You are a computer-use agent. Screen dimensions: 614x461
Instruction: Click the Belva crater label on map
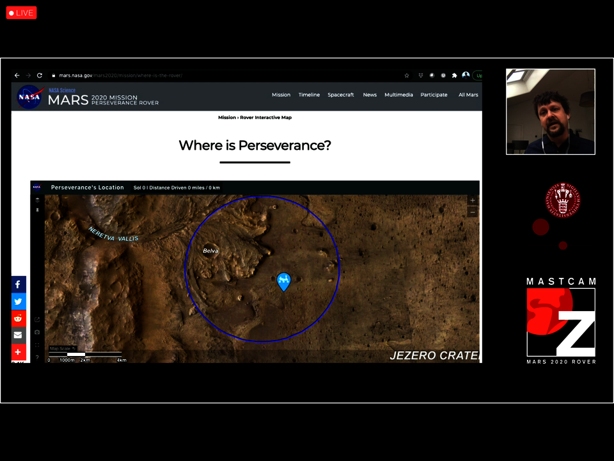tap(210, 251)
